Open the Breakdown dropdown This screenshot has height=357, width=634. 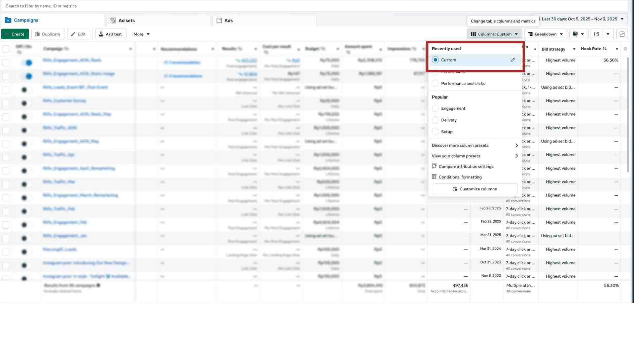click(546, 34)
